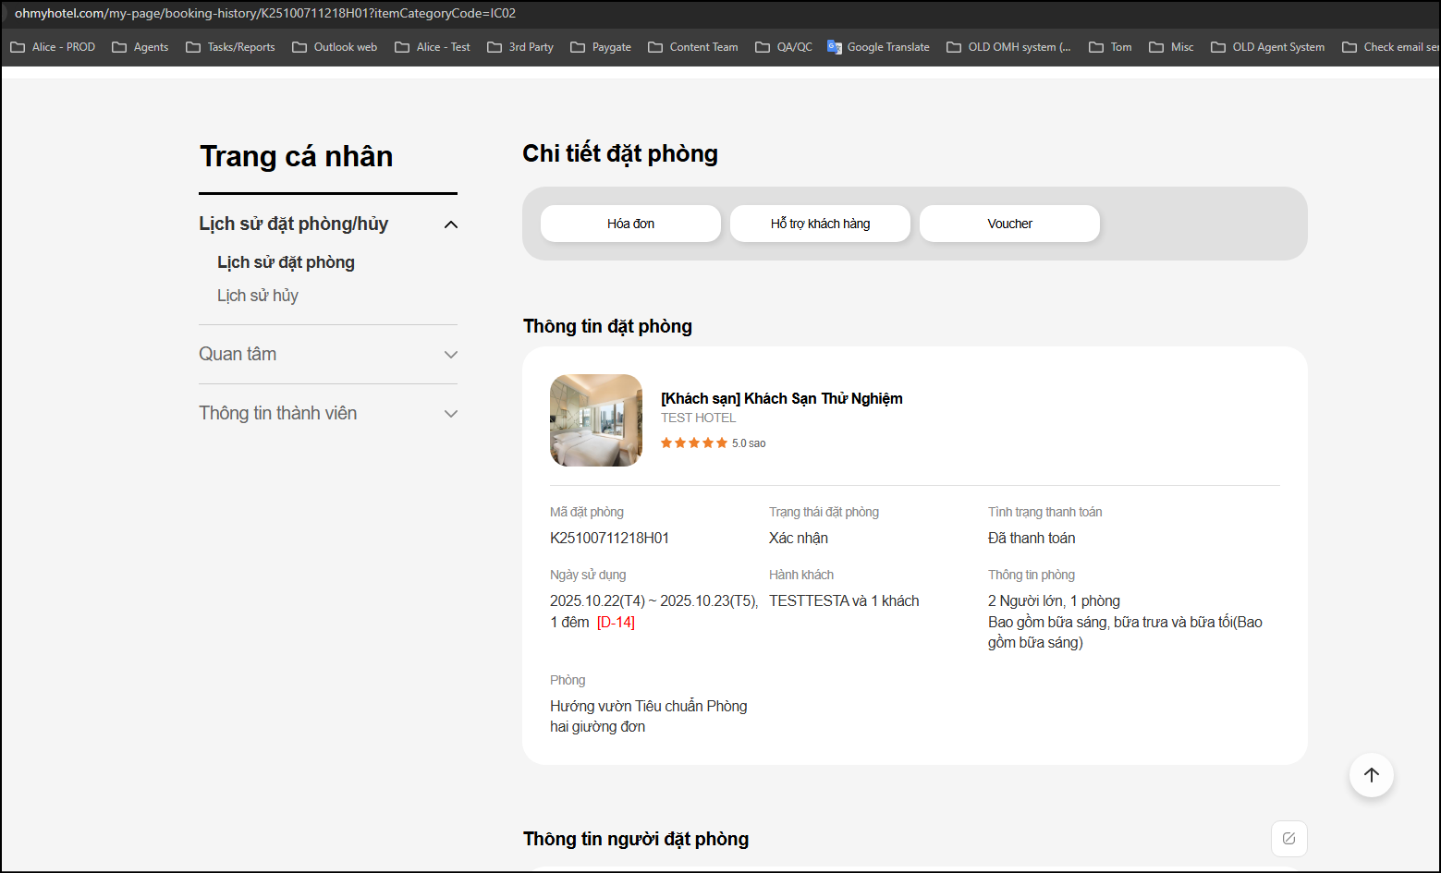Open the Alice - PROD bookmark folder
Viewport: 1441px width, 873px height.
pos(53,47)
